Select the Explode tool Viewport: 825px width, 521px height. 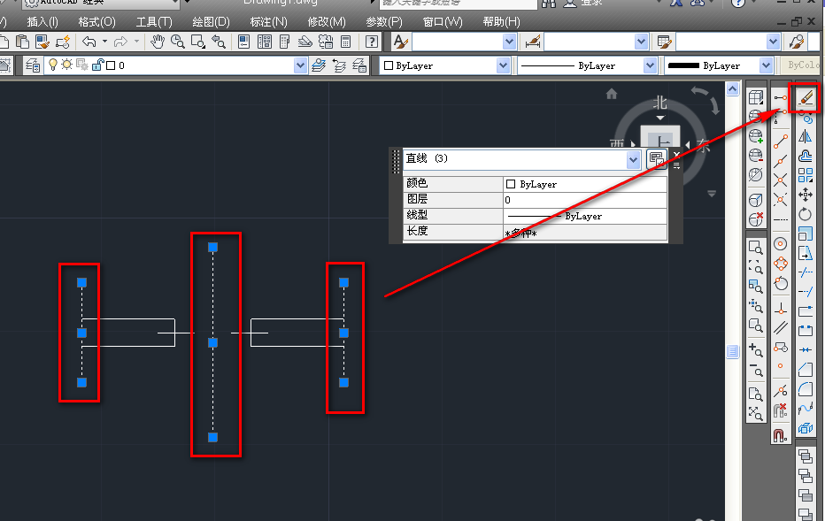click(806, 428)
